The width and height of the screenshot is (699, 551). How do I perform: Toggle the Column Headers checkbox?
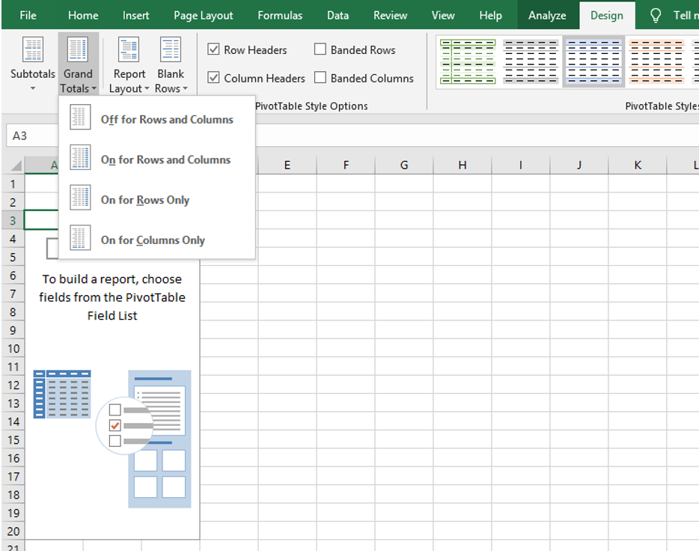click(x=213, y=78)
